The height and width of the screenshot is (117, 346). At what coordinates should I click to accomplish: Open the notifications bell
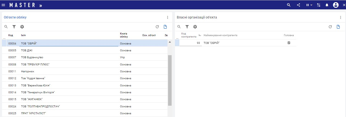[x=327, y=5]
